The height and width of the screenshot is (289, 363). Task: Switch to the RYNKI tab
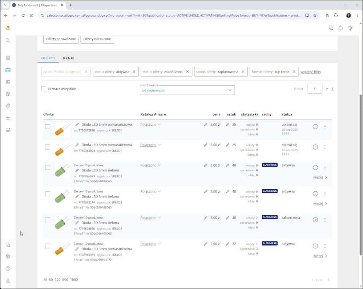[69, 58]
